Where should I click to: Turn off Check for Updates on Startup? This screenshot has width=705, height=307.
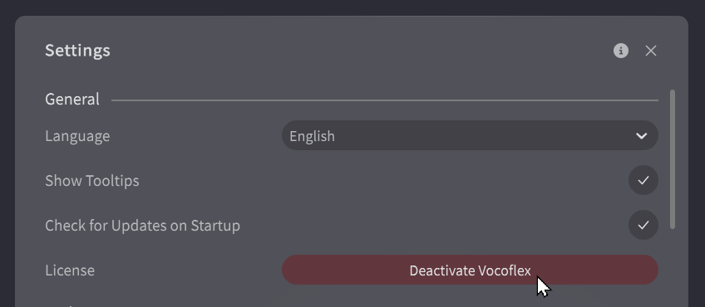tap(643, 225)
